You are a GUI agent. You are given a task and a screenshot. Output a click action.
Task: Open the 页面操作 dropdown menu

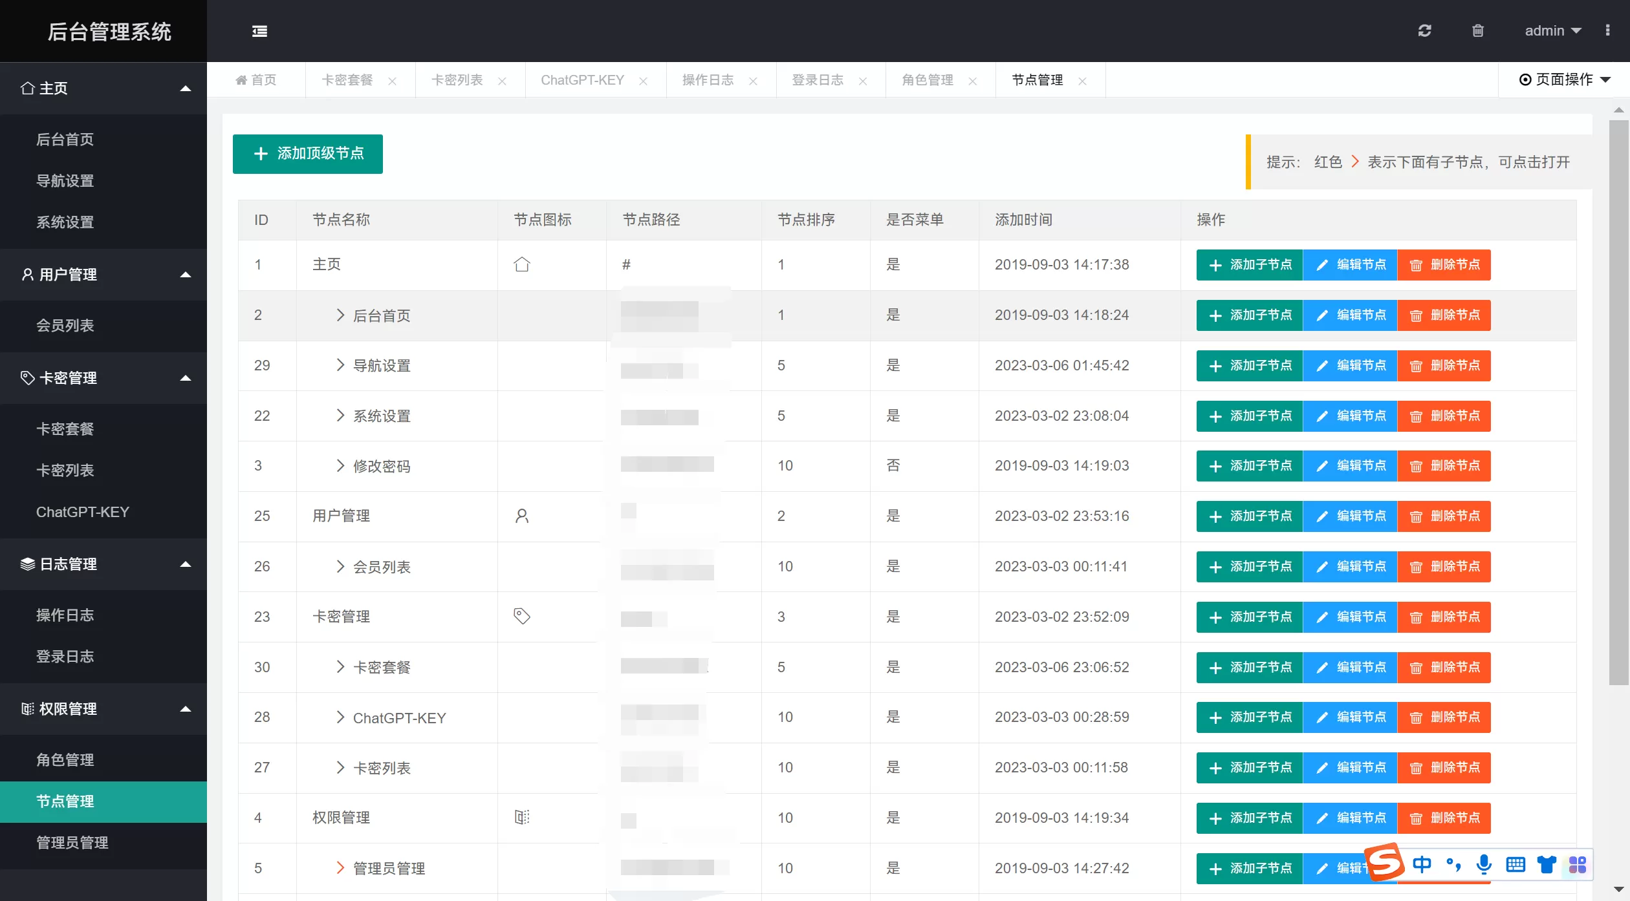[1564, 79]
